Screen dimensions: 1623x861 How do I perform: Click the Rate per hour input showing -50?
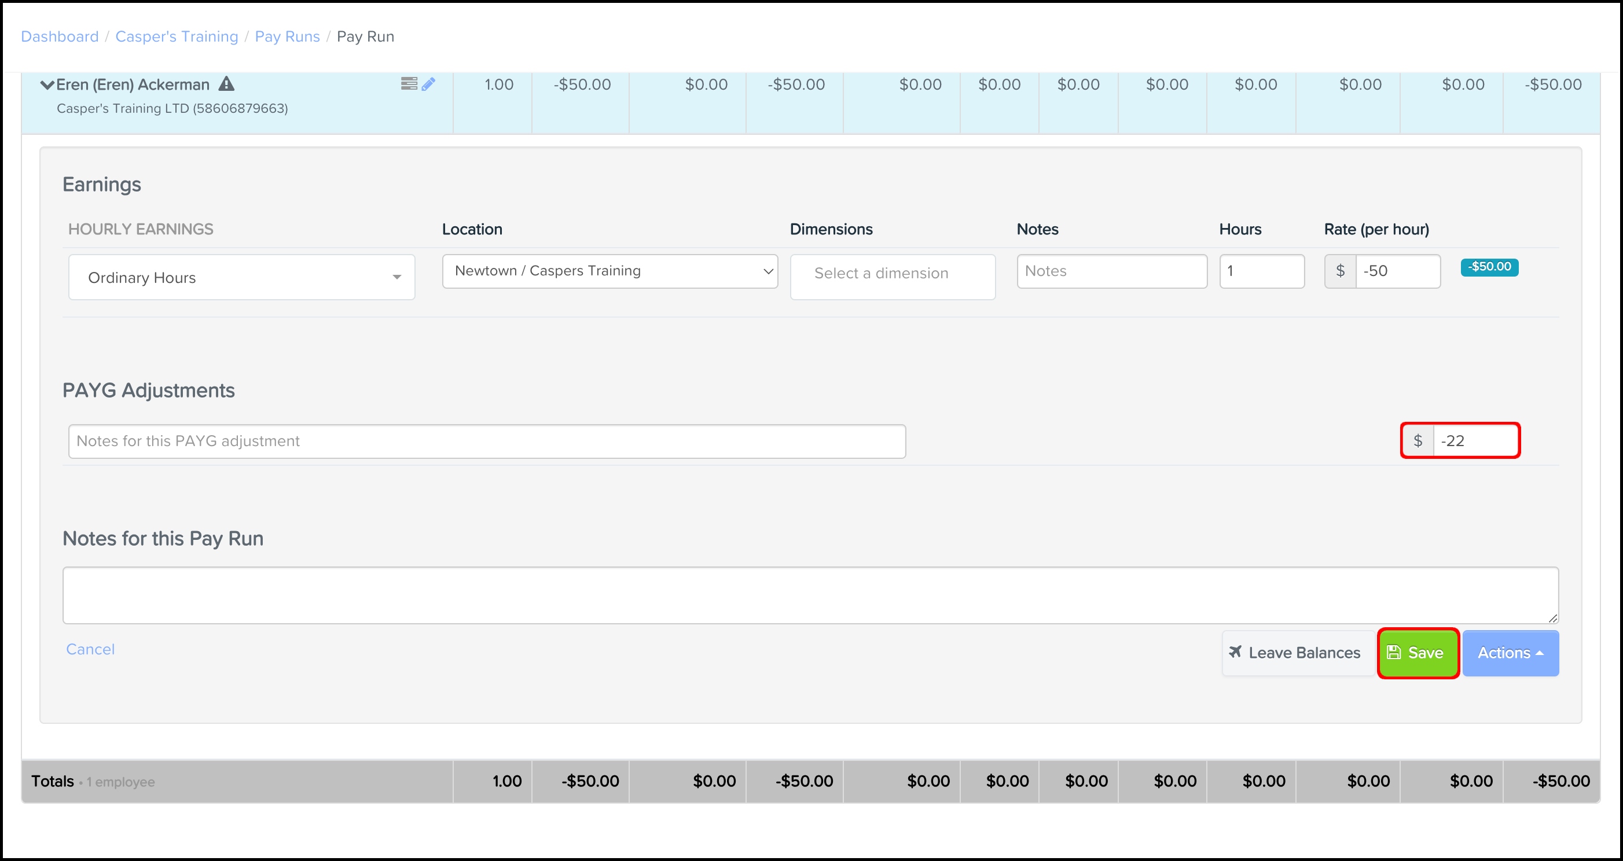1397,271
